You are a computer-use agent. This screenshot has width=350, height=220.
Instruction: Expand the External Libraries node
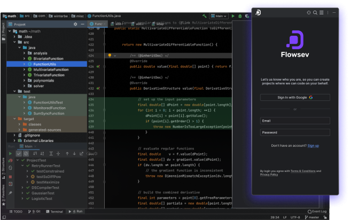14,140
